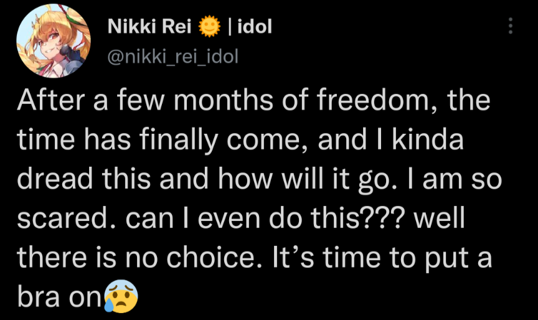Screen dimensions: 538x320
Task: Click the anxious sweating emoji after "bra on"
Action: pos(121,298)
